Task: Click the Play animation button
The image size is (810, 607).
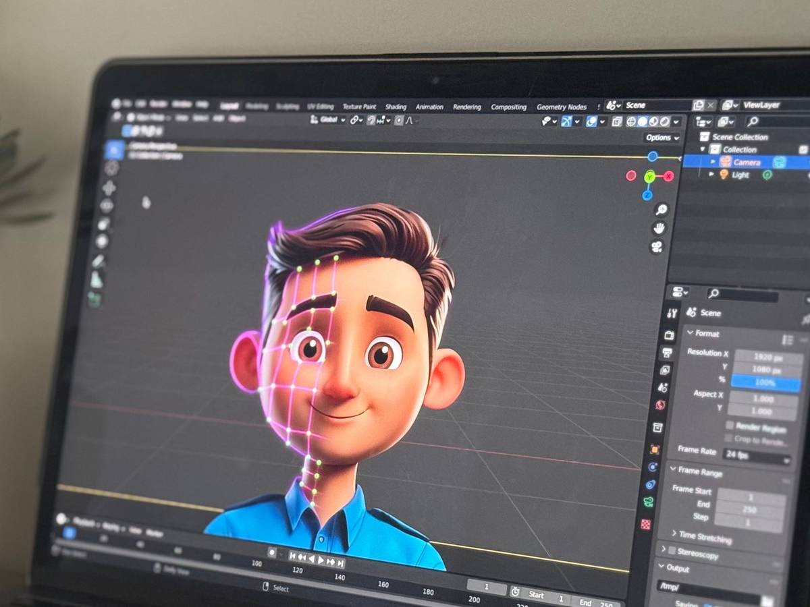Action: tap(321, 559)
